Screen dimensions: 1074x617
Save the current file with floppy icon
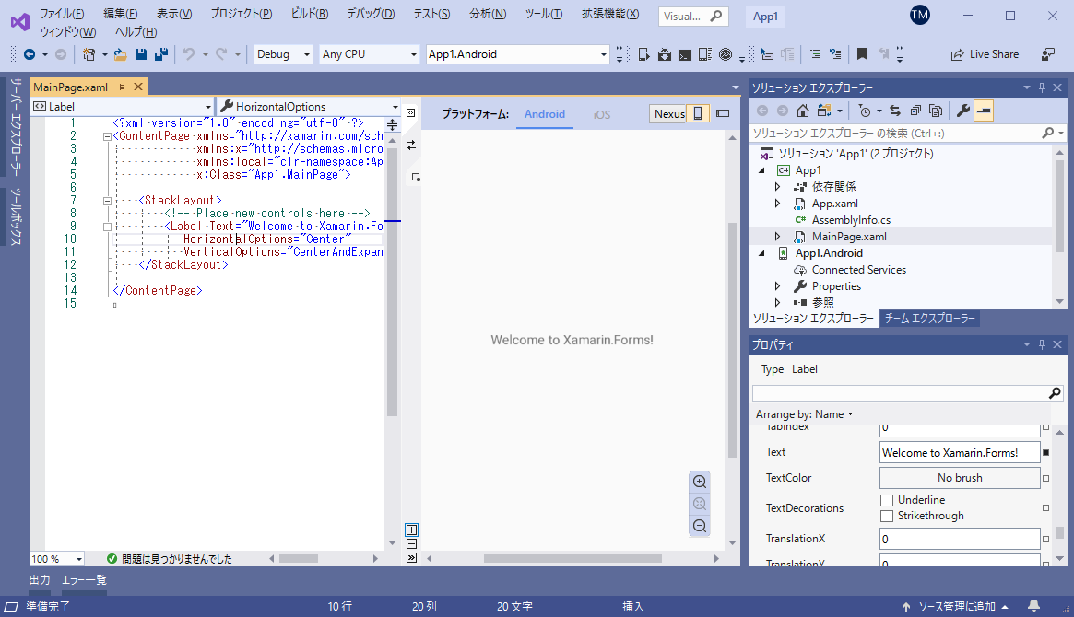point(141,54)
